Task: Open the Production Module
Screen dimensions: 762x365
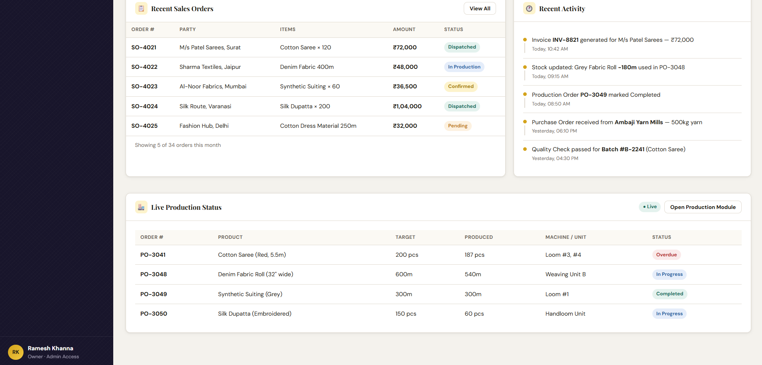Action: pos(703,207)
